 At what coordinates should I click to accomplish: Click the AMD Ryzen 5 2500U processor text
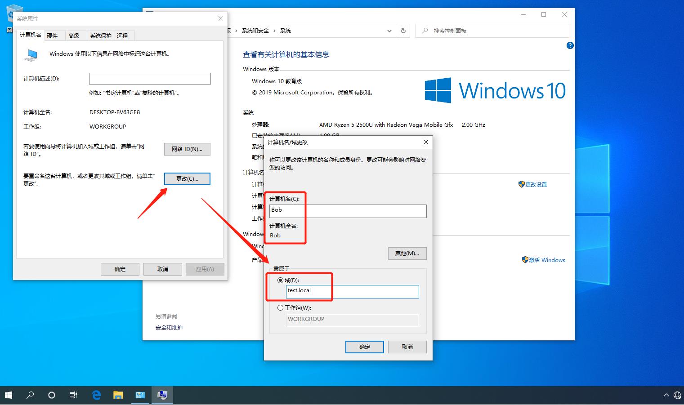pos(386,125)
